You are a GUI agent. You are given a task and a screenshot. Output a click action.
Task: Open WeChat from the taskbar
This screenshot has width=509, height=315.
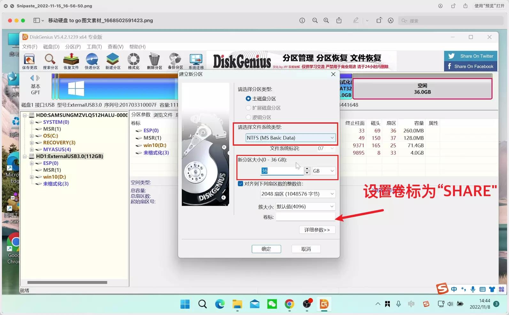(272, 304)
